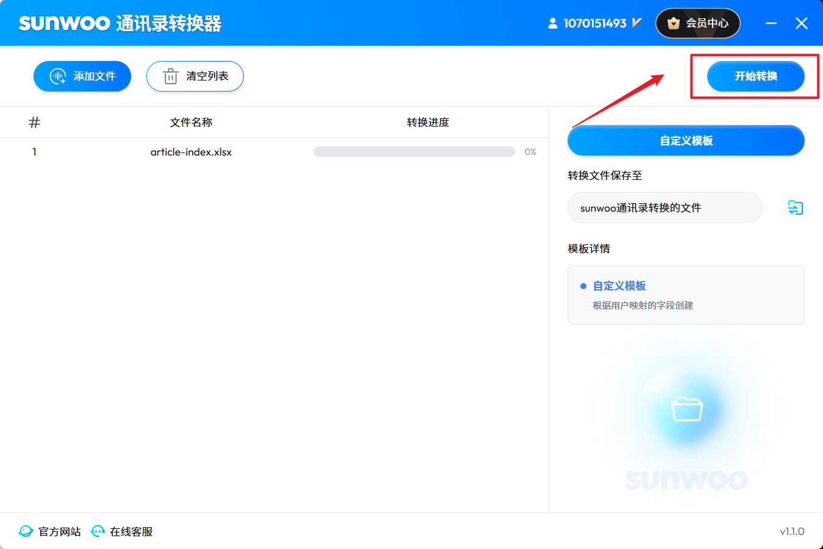This screenshot has height=549, width=823.
Task: Clear the list with 清空列表
Action: point(195,76)
